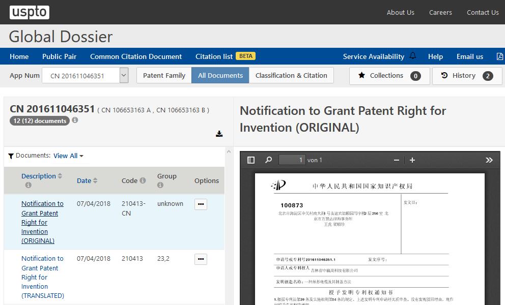Toggle the PDF viewer sidebar panel

point(250,160)
